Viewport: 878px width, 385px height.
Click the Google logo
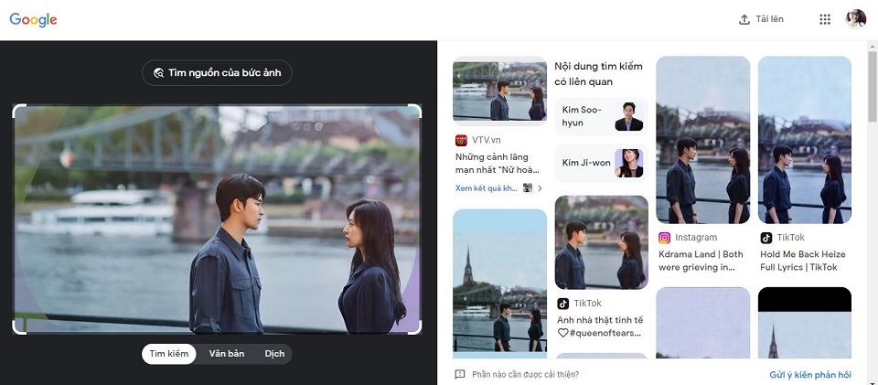click(33, 19)
